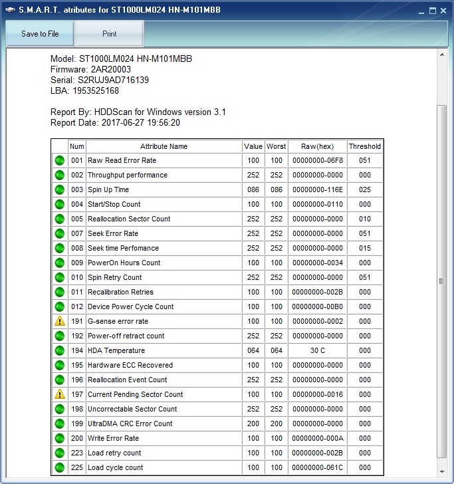Close the S.M.A.R.T. attributes window
Screen dimensions: 454x484
tap(443, 11)
